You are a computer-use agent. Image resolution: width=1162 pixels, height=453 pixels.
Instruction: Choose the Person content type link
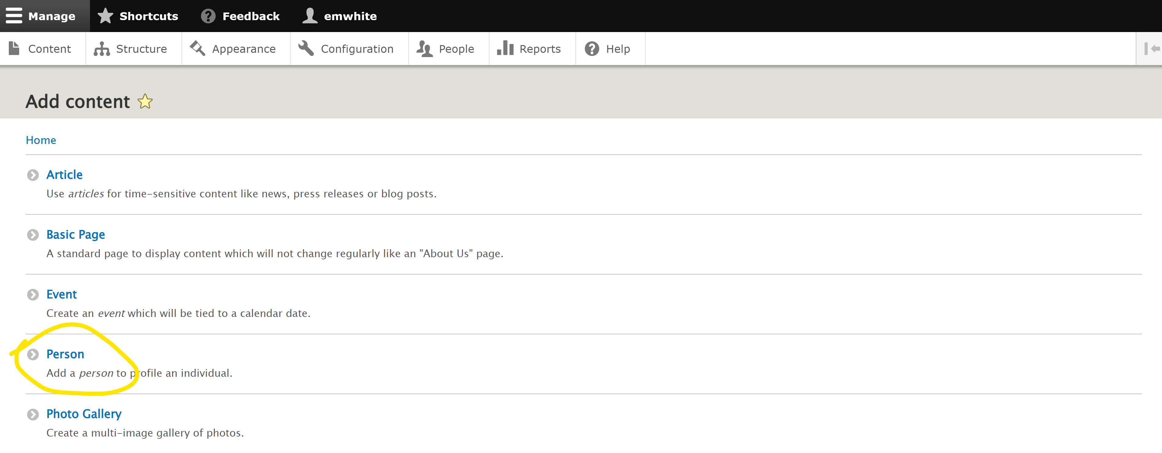coord(65,354)
